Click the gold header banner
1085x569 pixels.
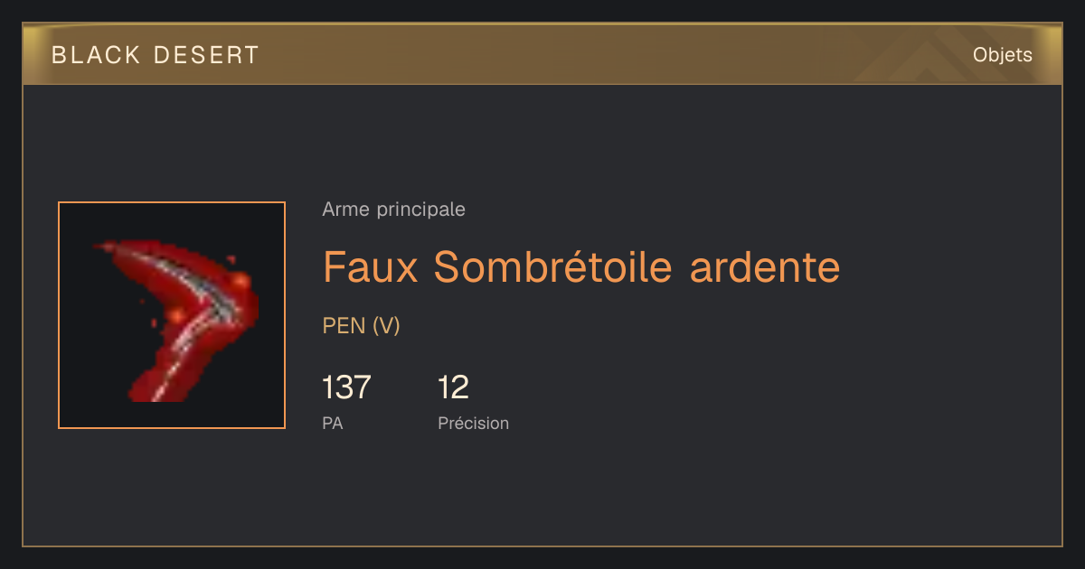542,54
